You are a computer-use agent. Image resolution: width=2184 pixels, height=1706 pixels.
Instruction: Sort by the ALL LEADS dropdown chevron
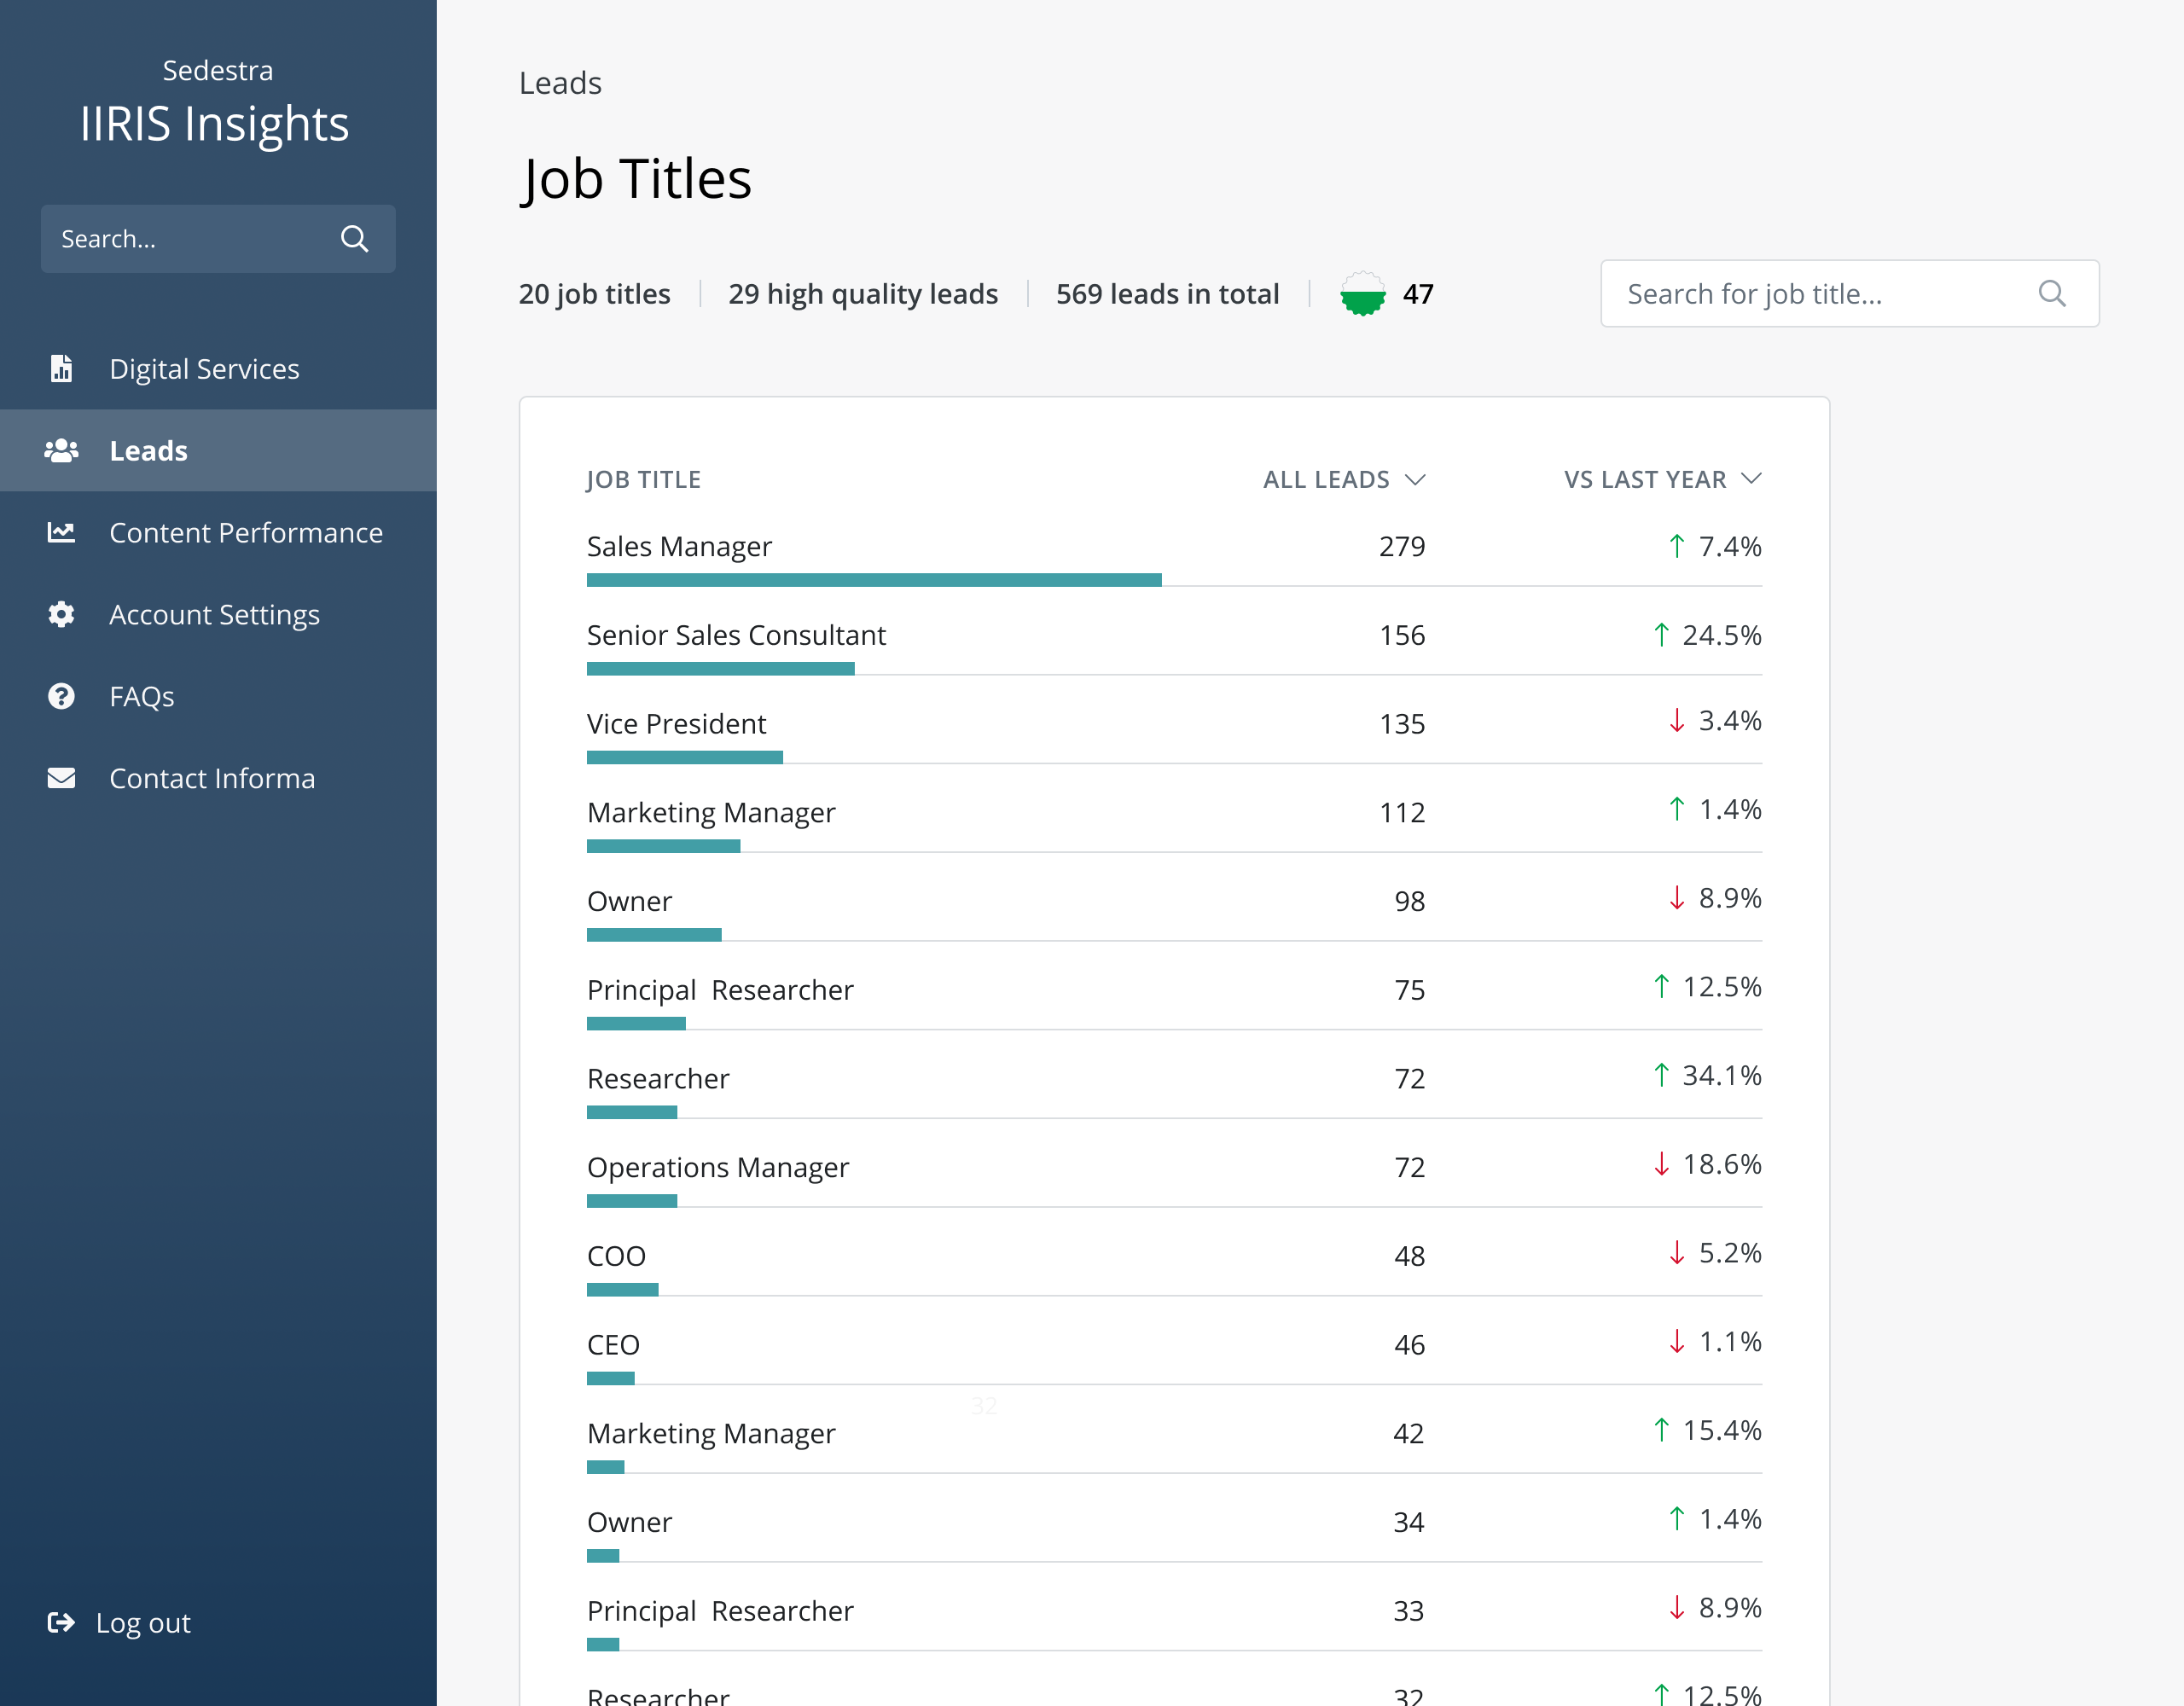click(1415, 479)
